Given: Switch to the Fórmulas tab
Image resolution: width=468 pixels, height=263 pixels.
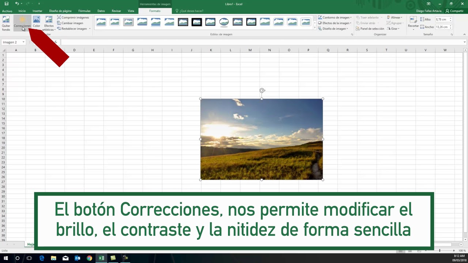Looking at the screenshot, I should click(84, 11).
